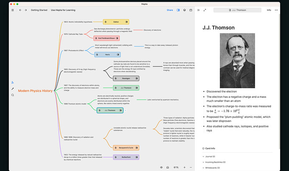289x171 pixels.
Task: Open the selected J.J. Thomson card panel icon
Action: coord(120,110)
